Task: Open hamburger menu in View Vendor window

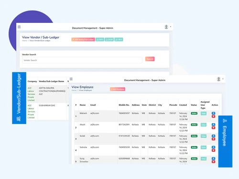Action: pyautogui.click(x=19, y=27)
